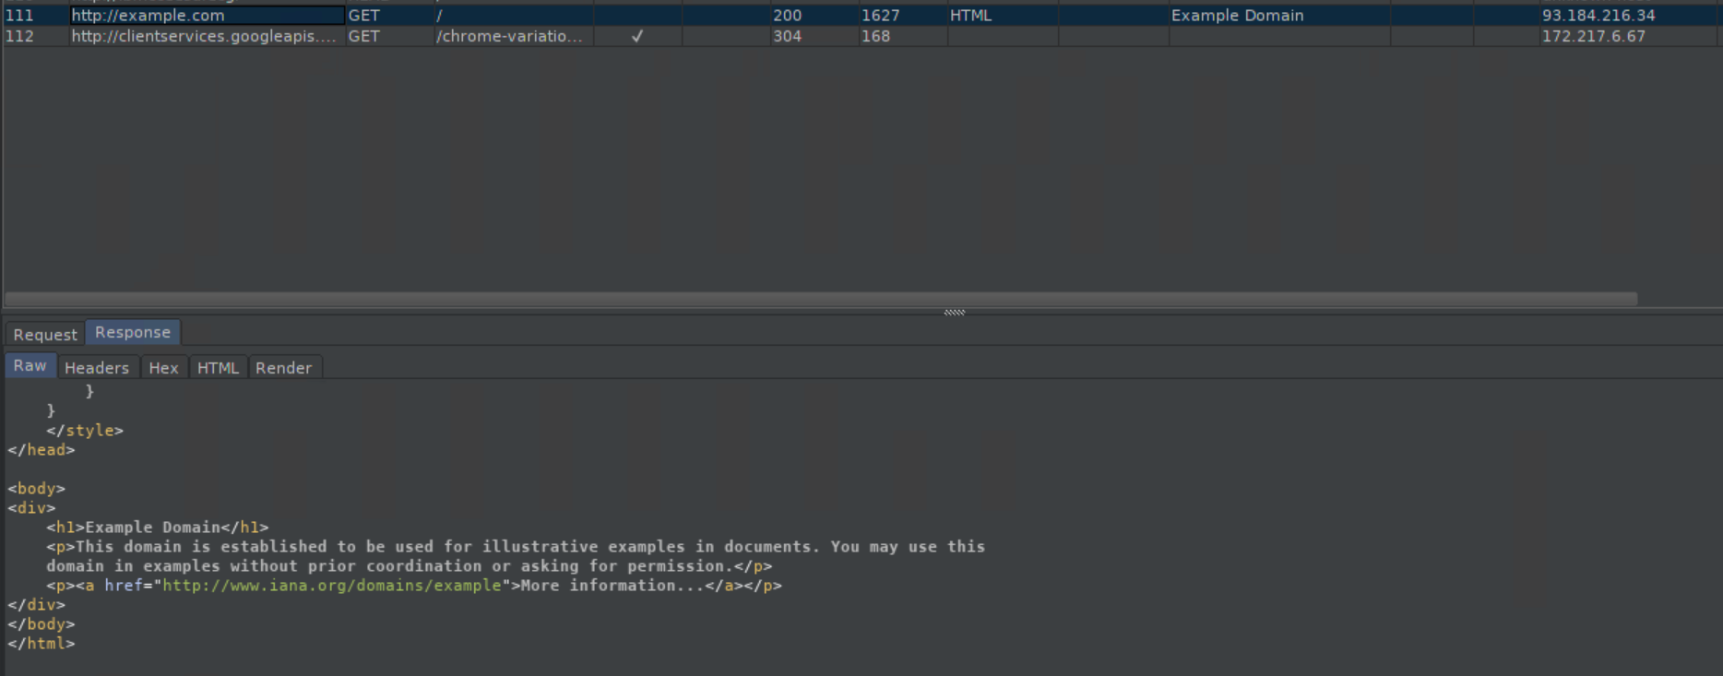The image size is (1723, 676).
Task: Switch to the Request tab
Action: 44,334
